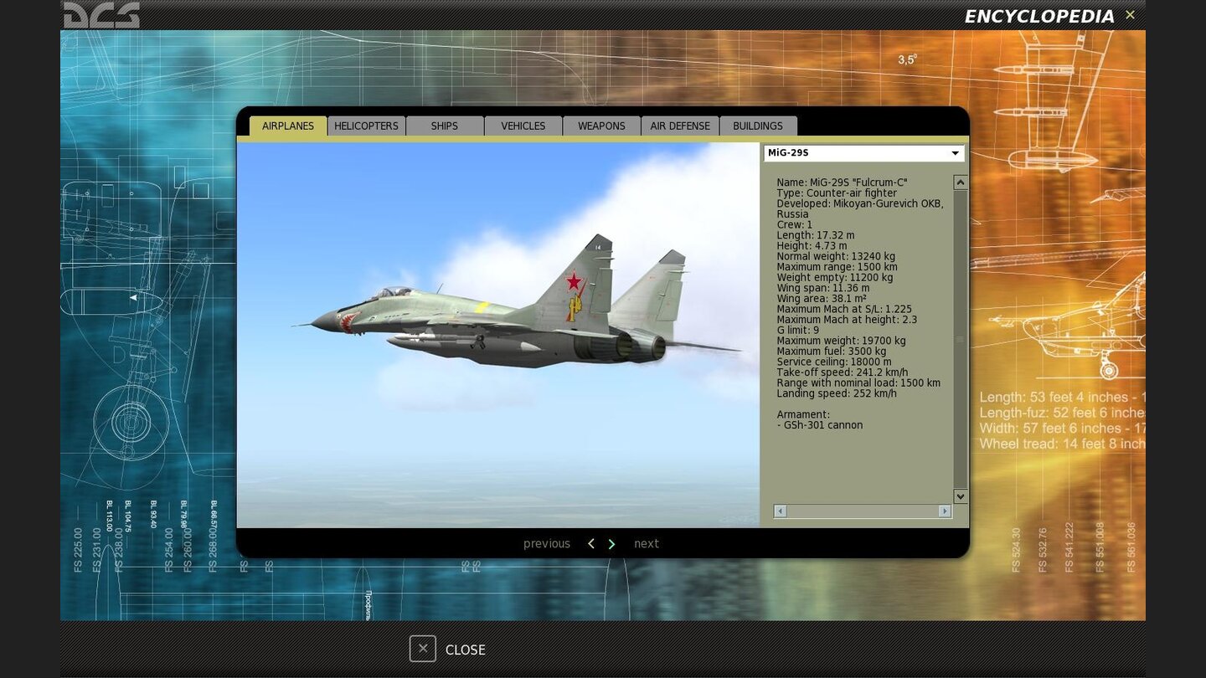Click the MiG-29S aircraft preview image
Viewport: 1206px width, 678px height.
(498, 335)
